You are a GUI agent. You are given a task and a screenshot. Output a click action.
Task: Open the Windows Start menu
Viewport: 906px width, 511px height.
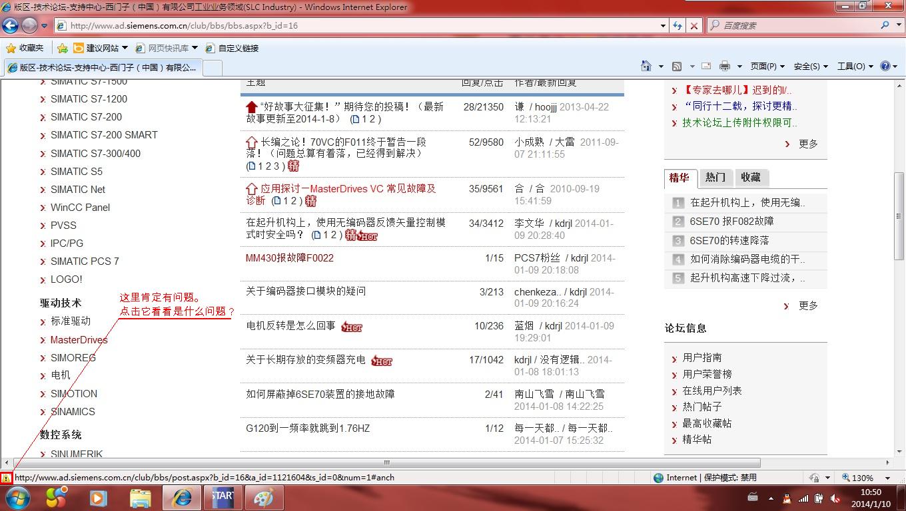tap(17, 498)
